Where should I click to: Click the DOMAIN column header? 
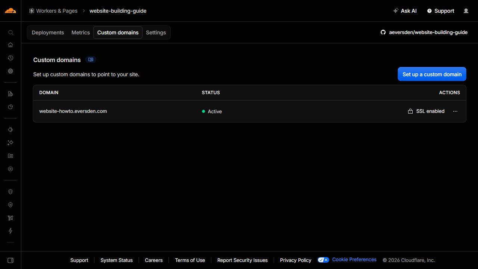(x=49, y=92)
